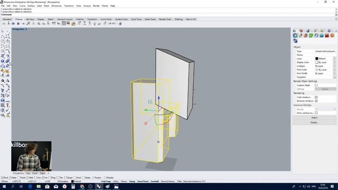Check the Custom Mesh checkbox
This screenshot has height=190, width=338.
pyautogui.click(x=316, y=85)
